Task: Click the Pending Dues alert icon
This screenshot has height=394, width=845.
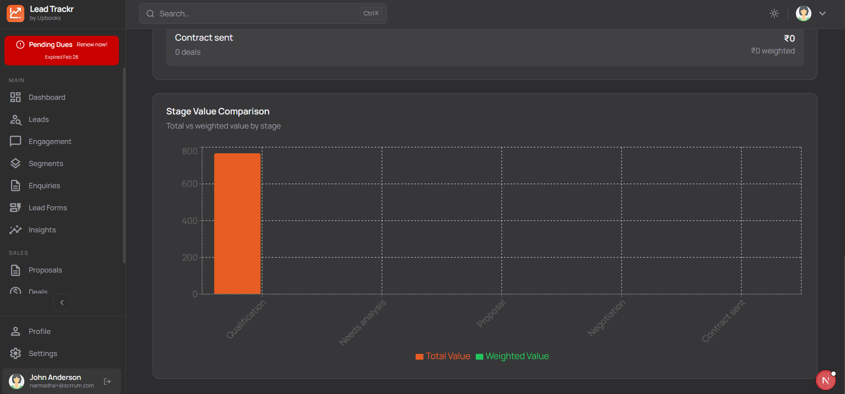Action: (20, 45)
